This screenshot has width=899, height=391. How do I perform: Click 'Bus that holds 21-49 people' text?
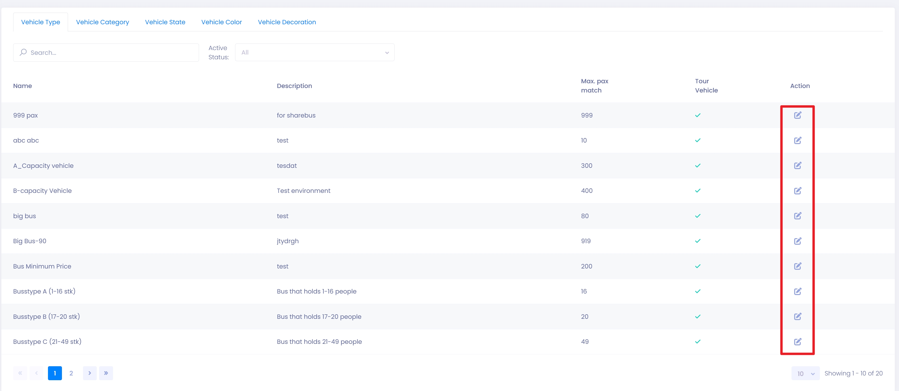(319, 341)
